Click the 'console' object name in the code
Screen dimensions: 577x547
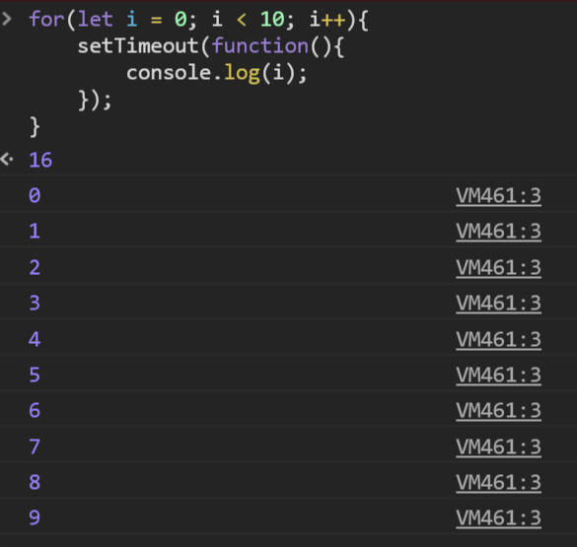coord(169,73)
